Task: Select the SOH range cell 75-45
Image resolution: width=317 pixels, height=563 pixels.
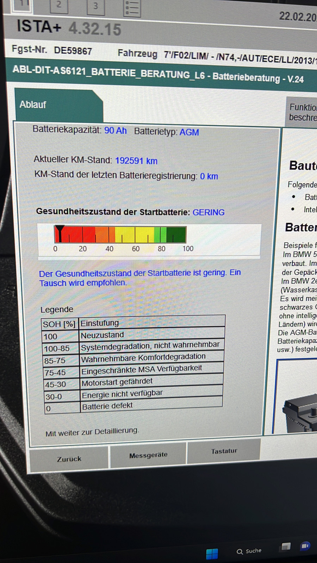Action: pos(61,373)
